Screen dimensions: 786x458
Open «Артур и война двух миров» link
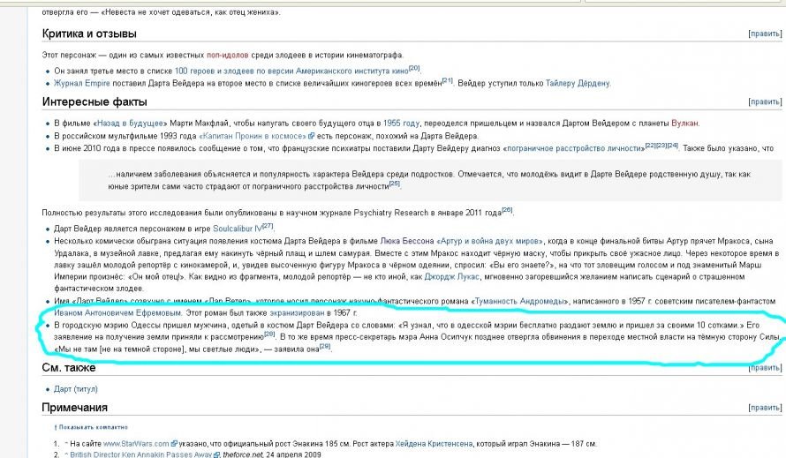pyautogui.click(x=488, y=241)
